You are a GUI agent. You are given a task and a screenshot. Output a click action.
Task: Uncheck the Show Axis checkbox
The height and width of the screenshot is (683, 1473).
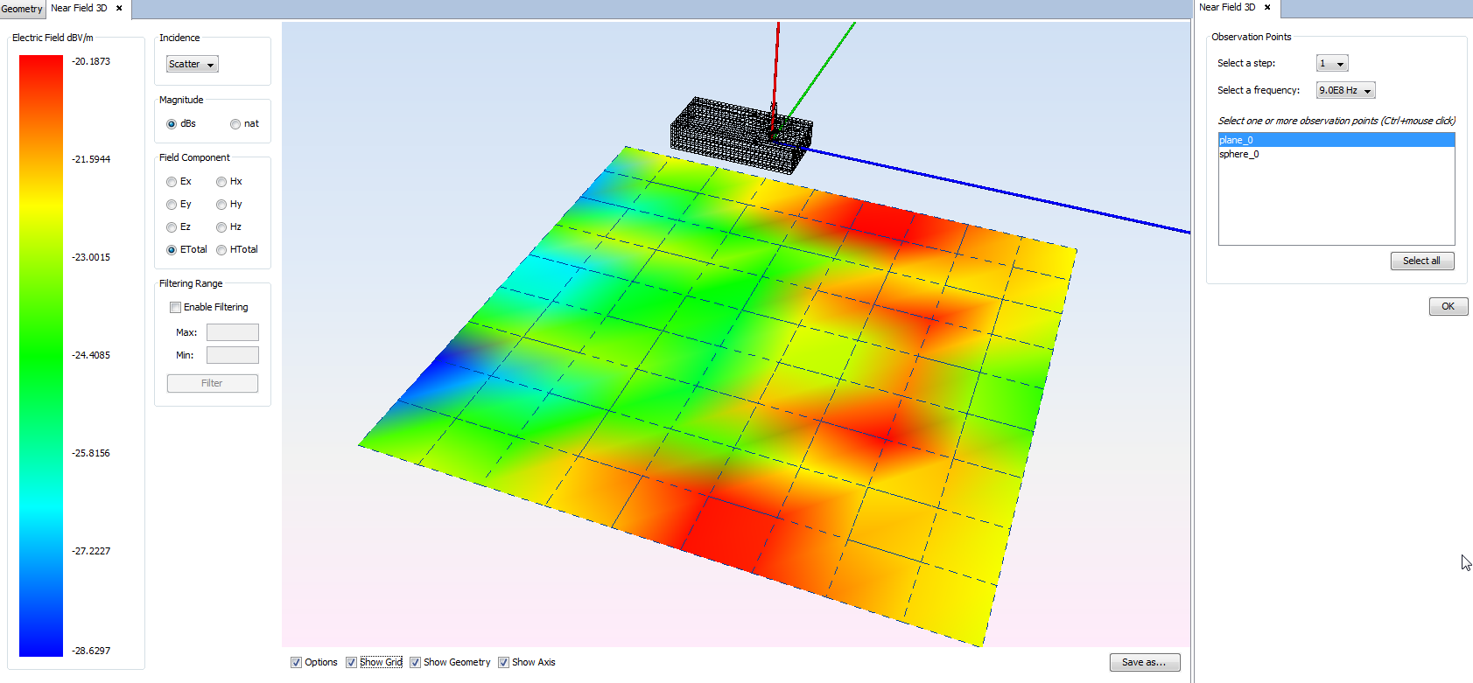[x=504, y=662]
